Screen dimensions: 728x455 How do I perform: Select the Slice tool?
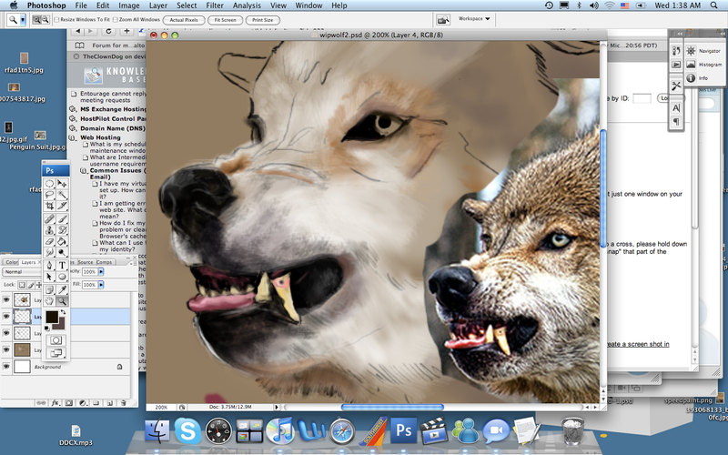click(62, 207)
